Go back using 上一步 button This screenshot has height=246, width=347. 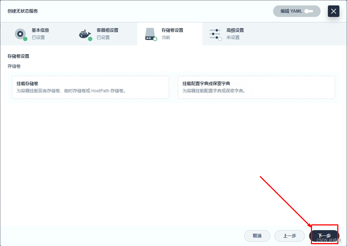click(x=289, y=236)
